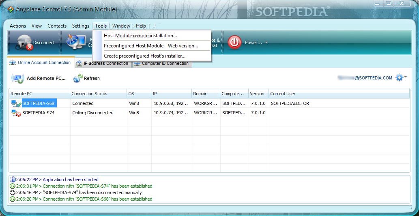Click the Connected status cell

click(x=99, y=103)
